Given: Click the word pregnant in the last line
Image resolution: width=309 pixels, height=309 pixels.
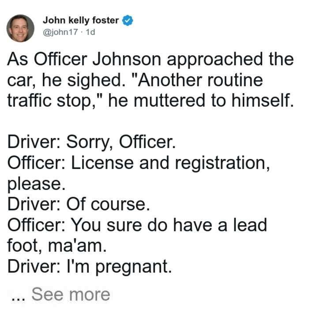Looking at the screenshot, I should (x=133, y=268).
